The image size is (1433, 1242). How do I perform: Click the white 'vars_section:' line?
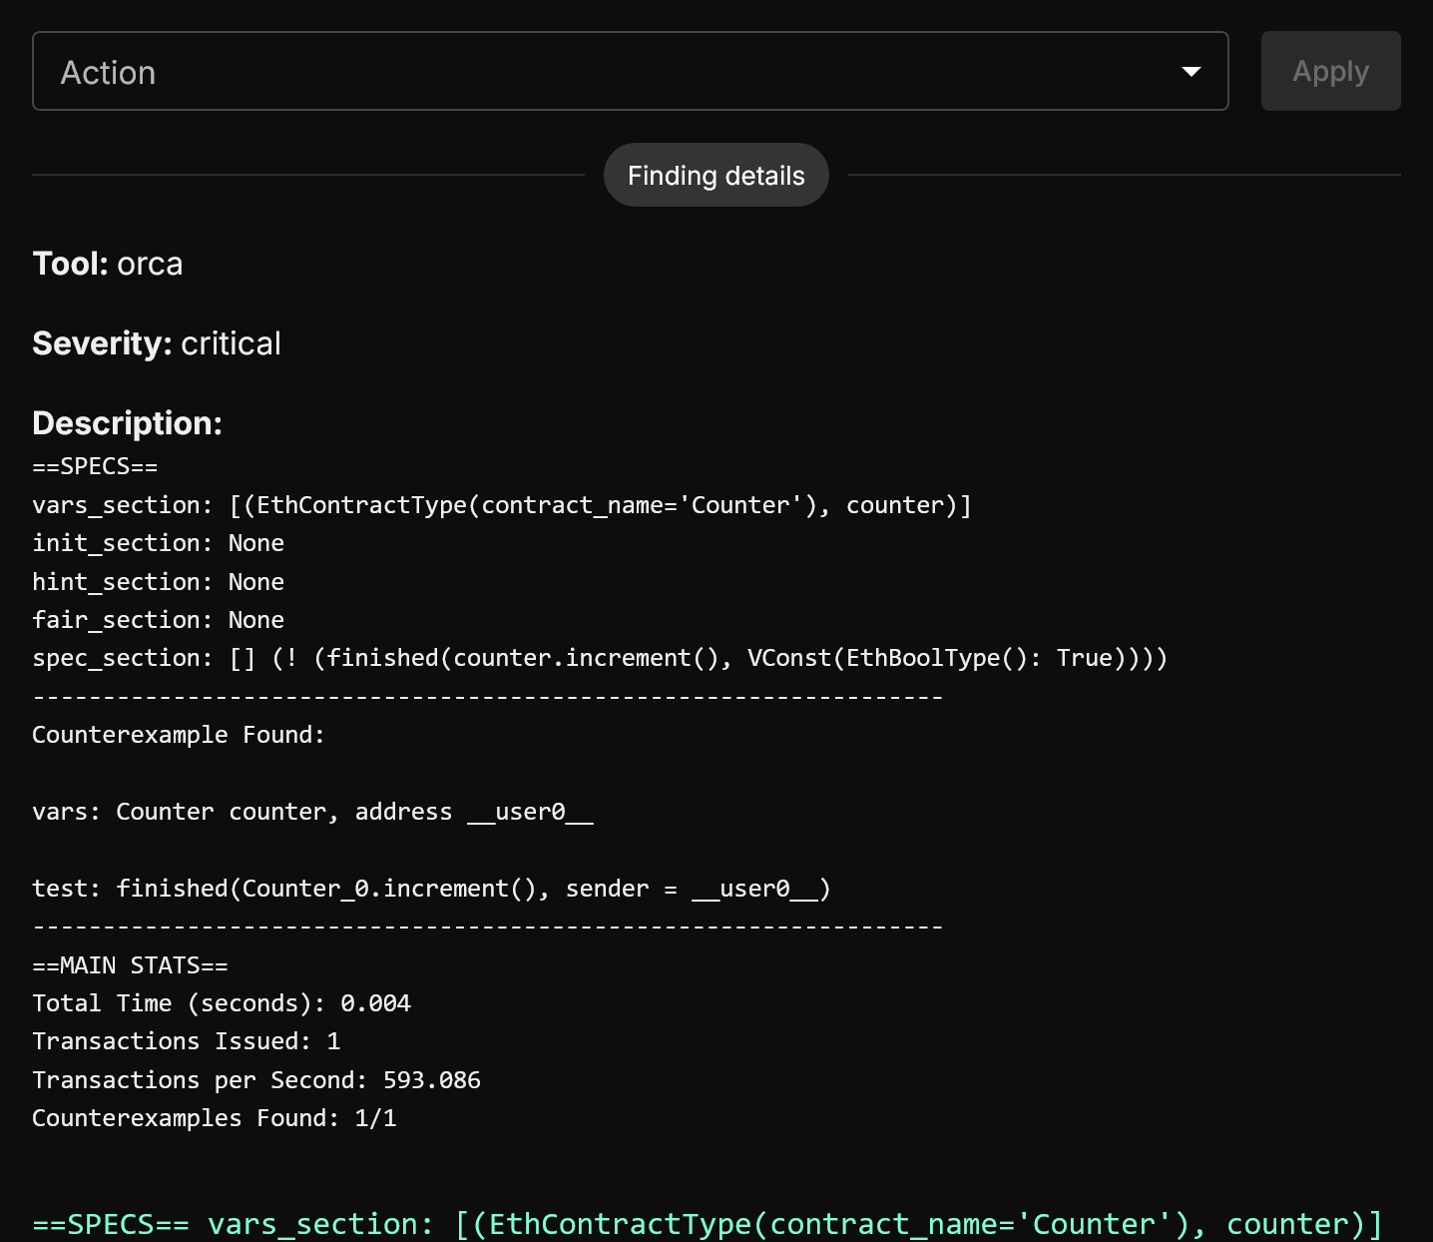click(x=502, y=505)
